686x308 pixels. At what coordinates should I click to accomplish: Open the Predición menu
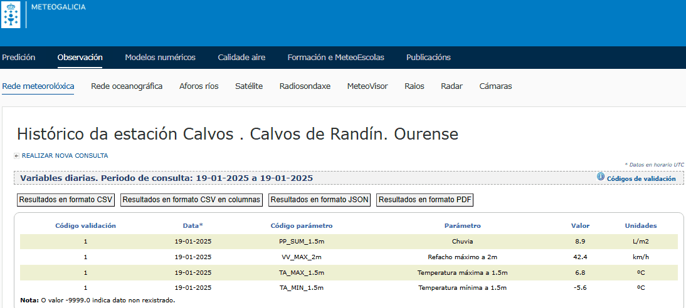19,58
